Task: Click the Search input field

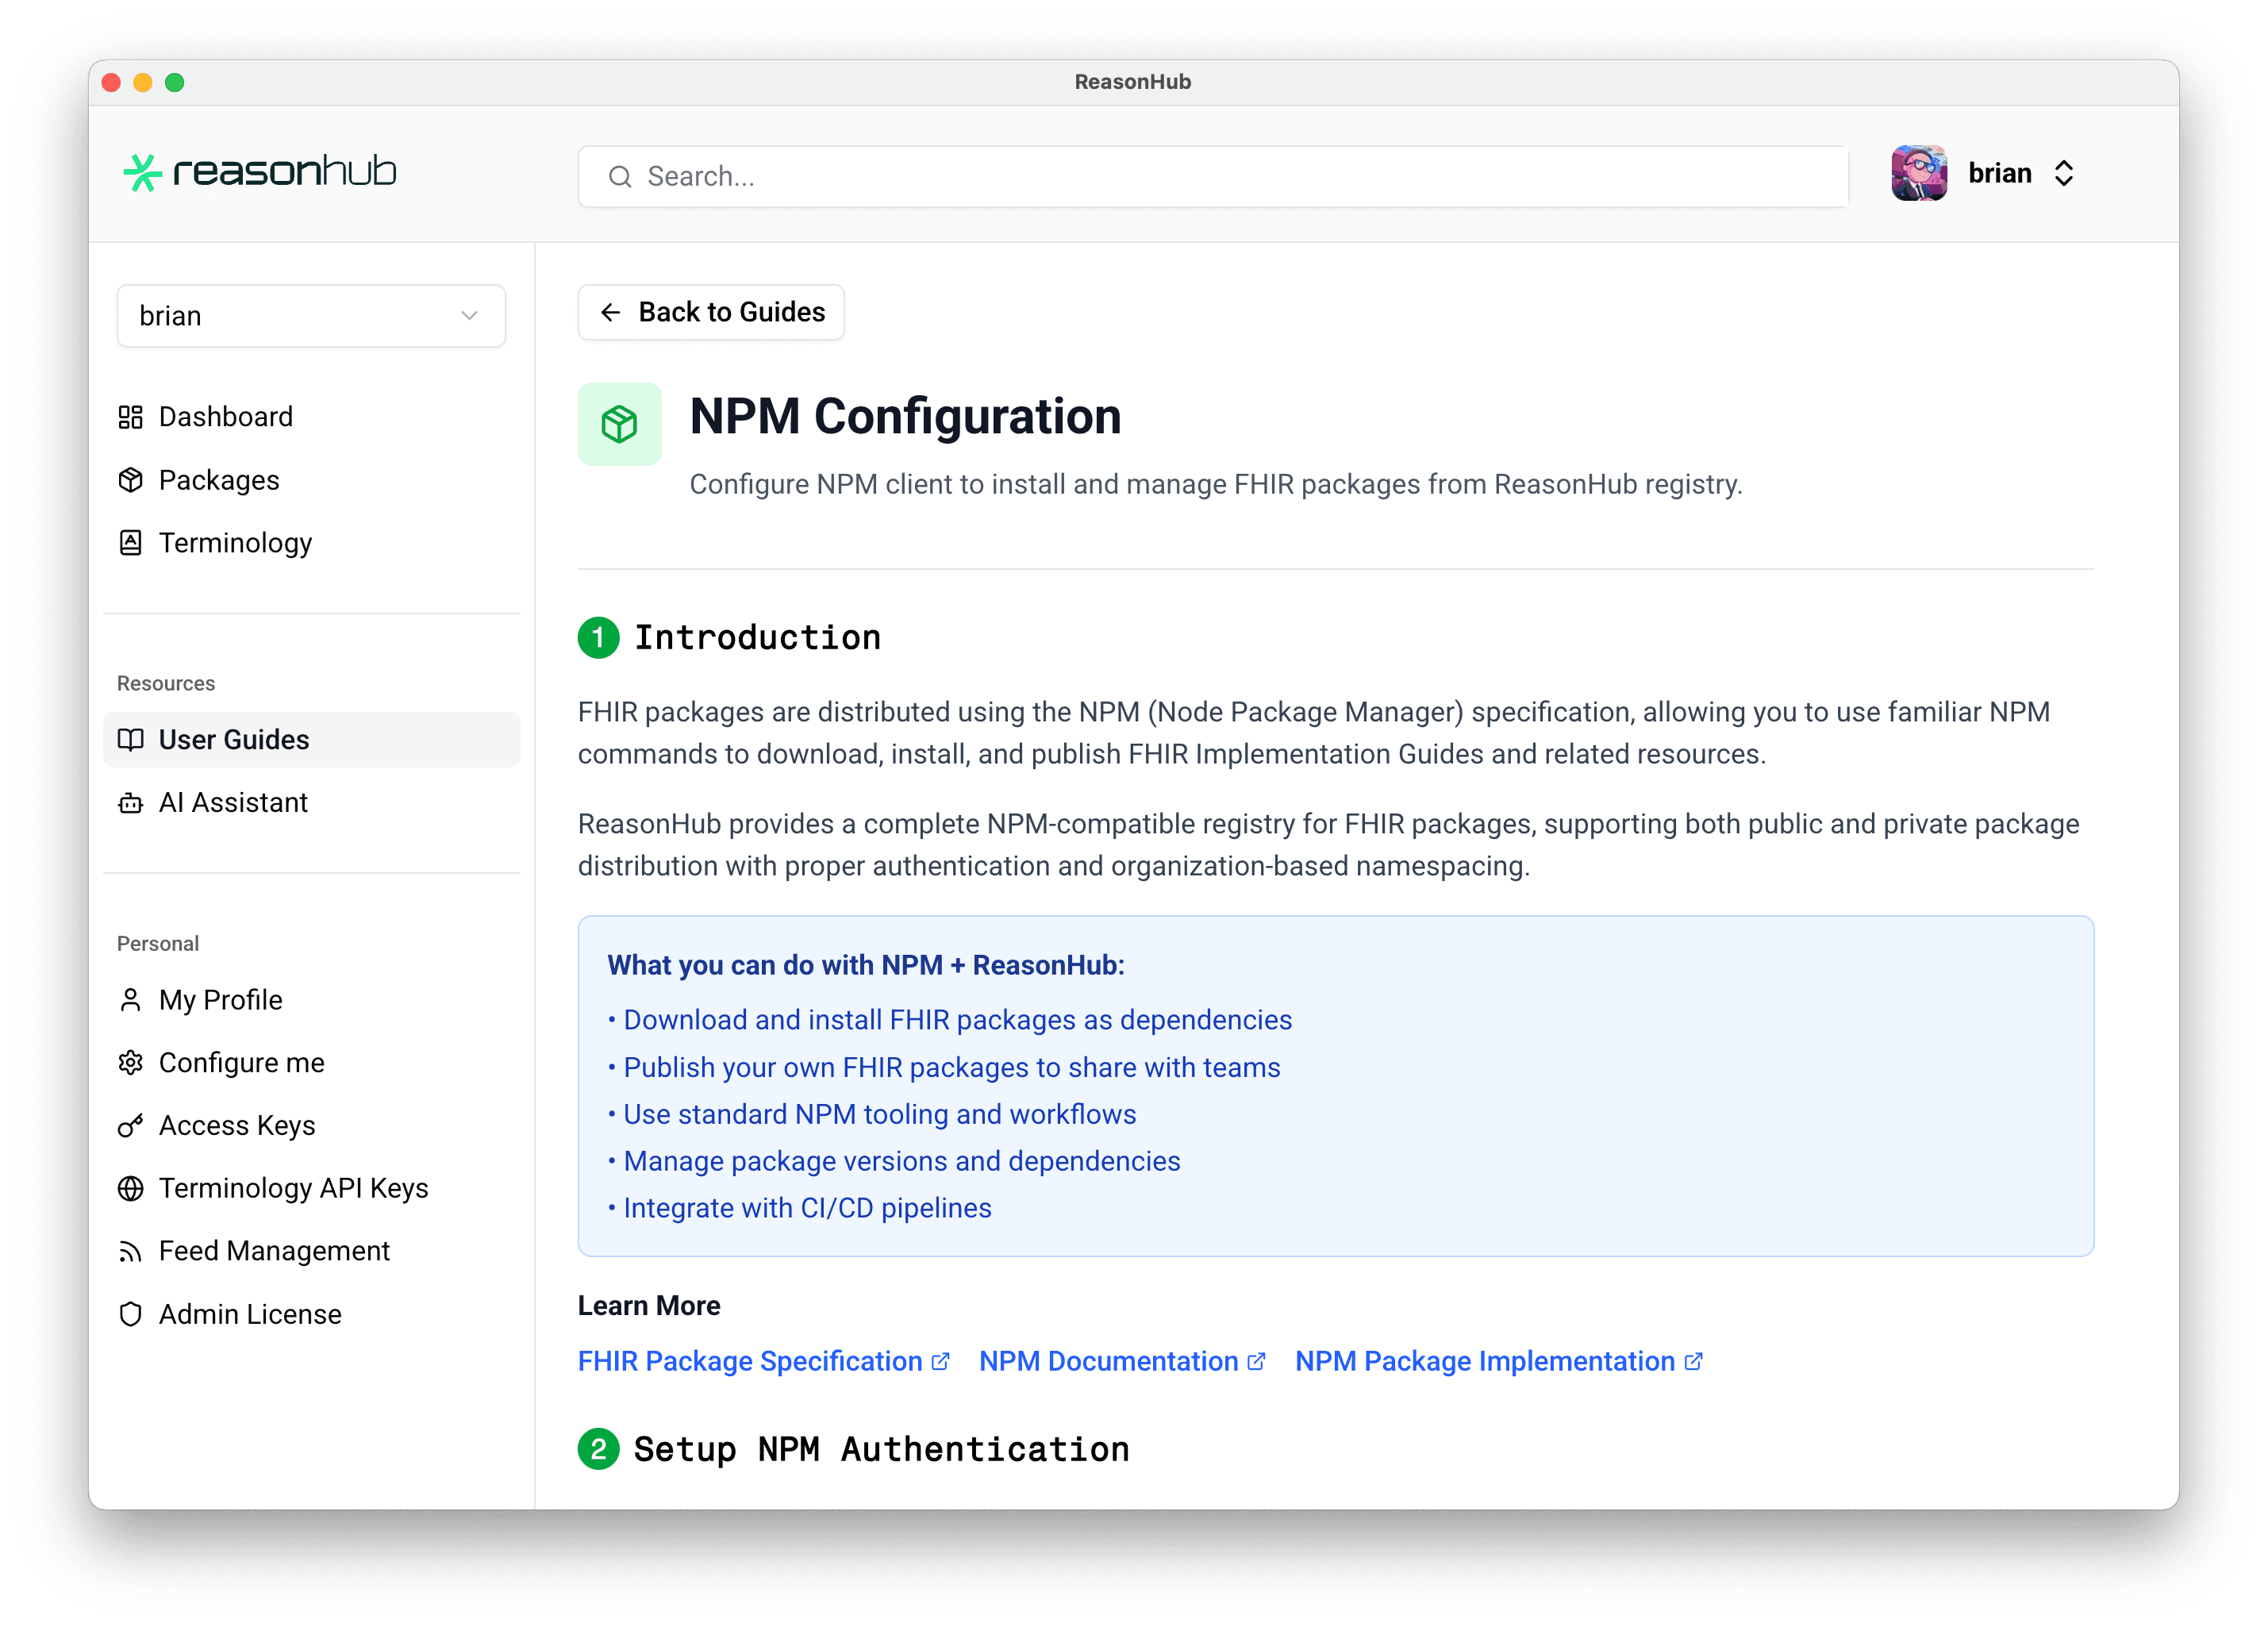Action: pyautogui.click(x=1212, y=176)
